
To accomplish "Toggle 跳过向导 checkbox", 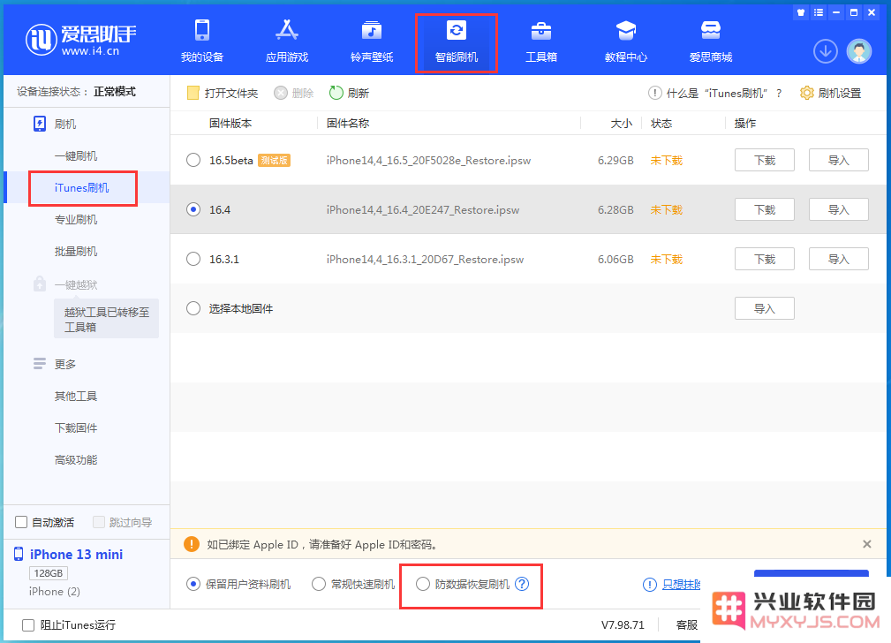I will (x=99, y=522).
